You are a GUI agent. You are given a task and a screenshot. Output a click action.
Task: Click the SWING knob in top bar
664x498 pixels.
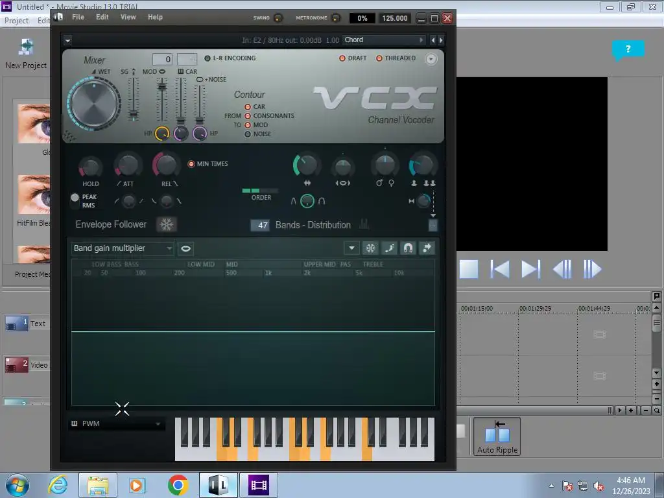[x=278, y=18]
